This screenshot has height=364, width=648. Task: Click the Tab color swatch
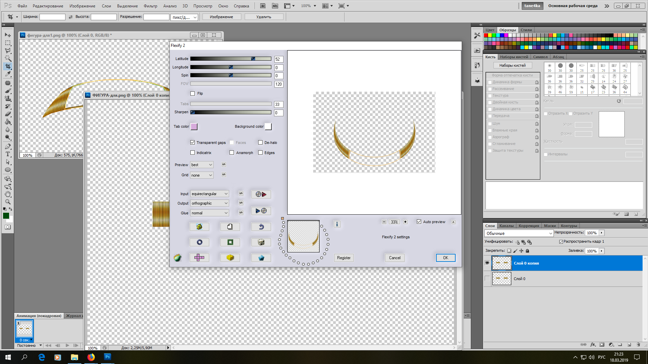click(x=194, y=126)
